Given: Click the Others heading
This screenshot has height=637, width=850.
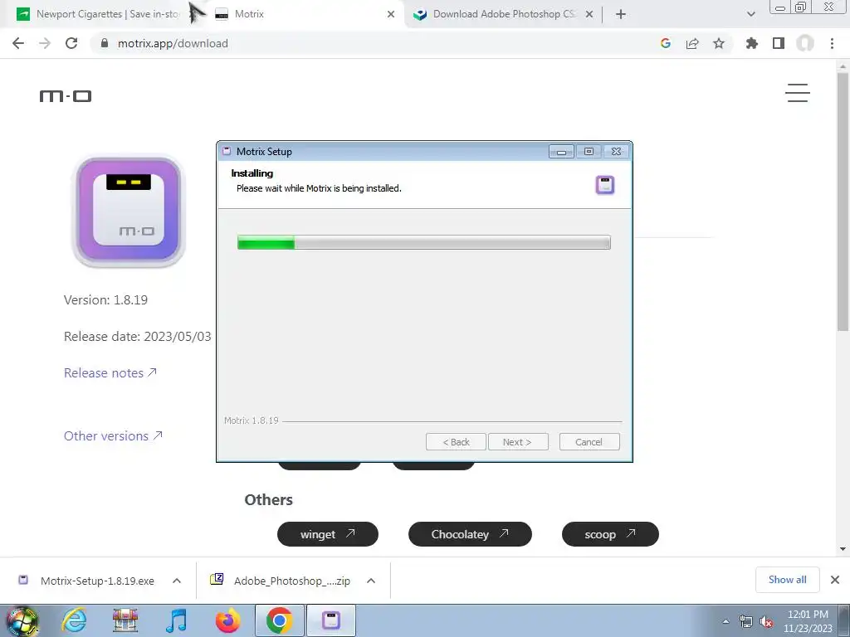Looking at the screenshot, I should (x=268, y=499).
